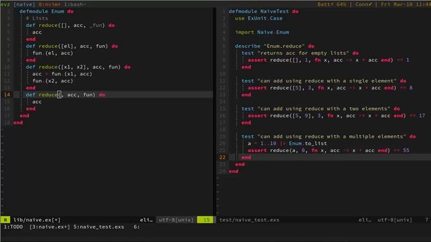The width and height of the screenshot is (431, 242).
Task: Click current line number 22 in right pane
Action: (222, 157)
